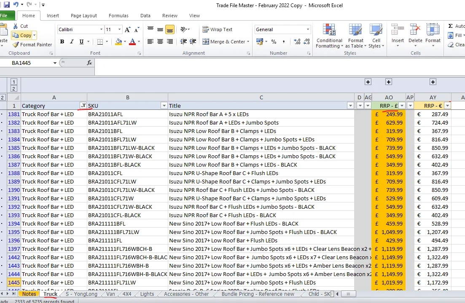Open the Category column filter
This screenshot has width=465, height=303.
click(83, 106)
